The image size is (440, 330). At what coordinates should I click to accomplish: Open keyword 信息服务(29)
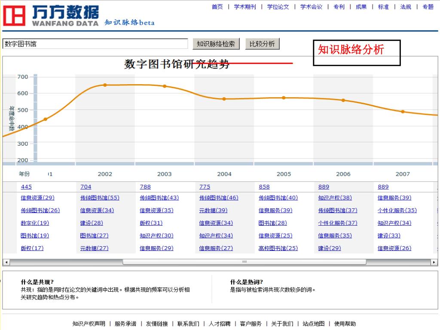[156, 248]
